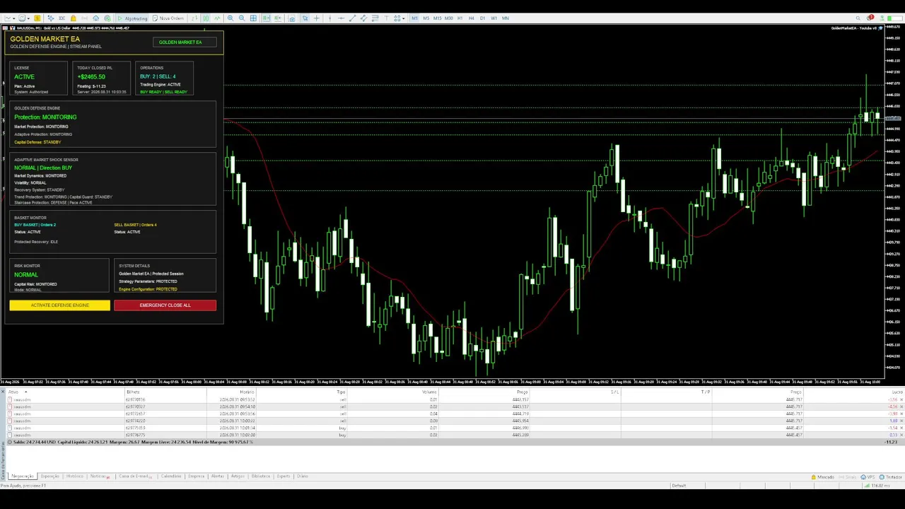Select the candlestick chart type icon

coord(206,18)
